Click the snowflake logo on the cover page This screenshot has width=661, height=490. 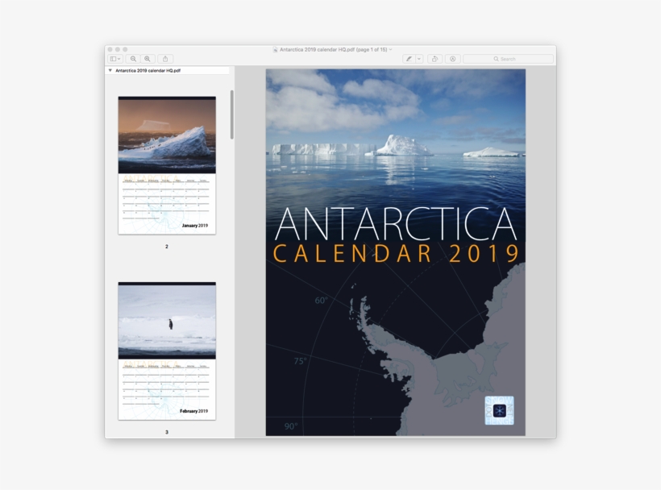click(500, 410)
